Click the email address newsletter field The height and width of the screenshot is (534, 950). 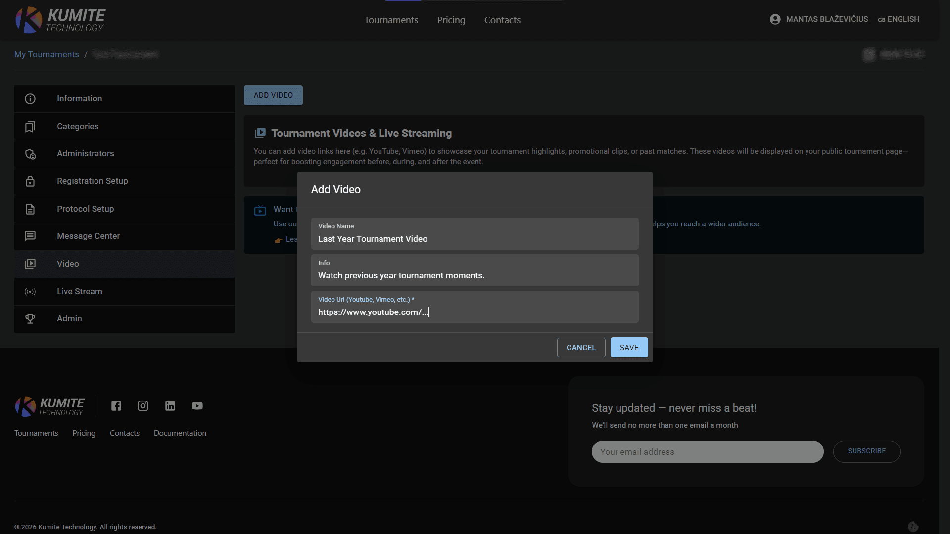point(707,452)
